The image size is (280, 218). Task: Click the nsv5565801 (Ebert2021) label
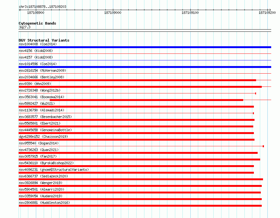click(40, 123)
